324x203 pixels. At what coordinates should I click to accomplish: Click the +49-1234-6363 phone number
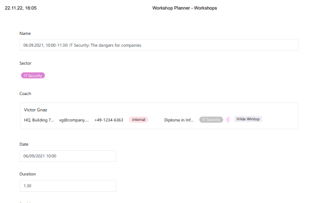tap(109, 120)
